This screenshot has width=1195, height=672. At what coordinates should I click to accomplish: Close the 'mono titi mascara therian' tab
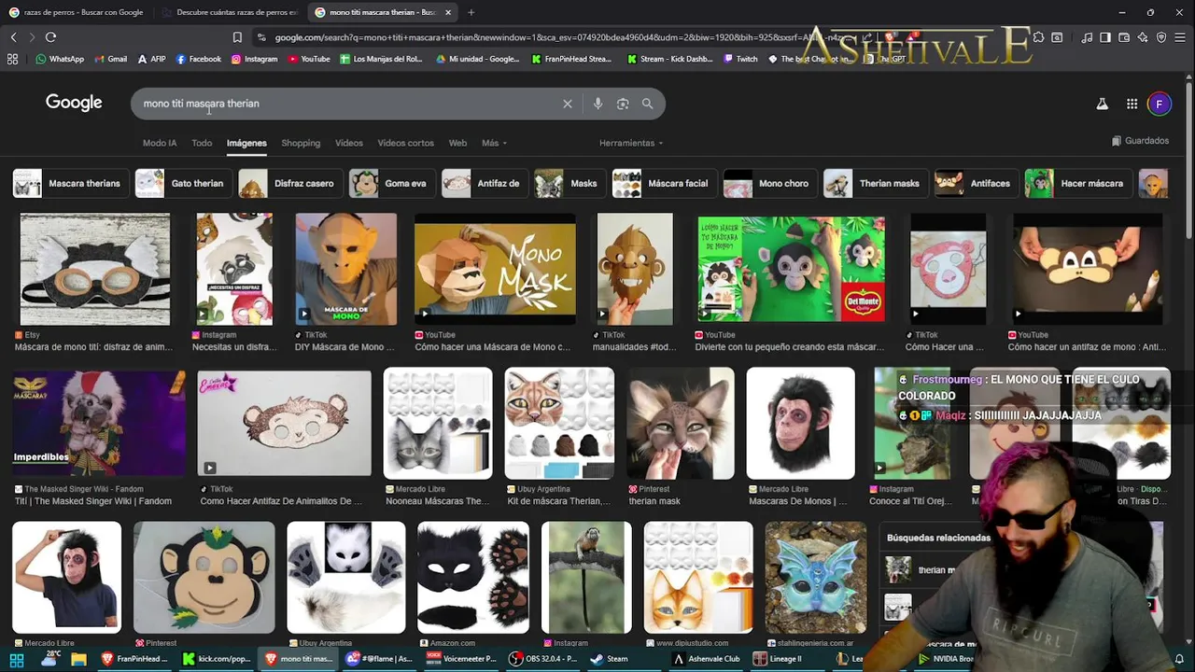[448, 12]
